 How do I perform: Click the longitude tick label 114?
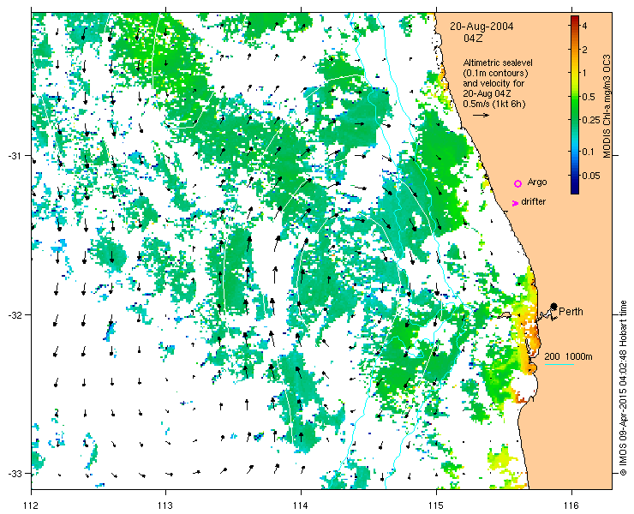click(x=301, y=505)
